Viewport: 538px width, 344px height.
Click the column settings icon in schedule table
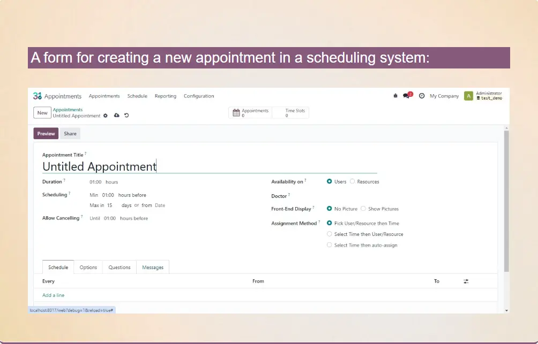466,281
